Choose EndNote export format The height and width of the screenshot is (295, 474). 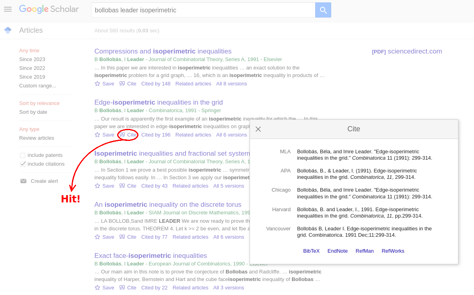tap(337, 251)
